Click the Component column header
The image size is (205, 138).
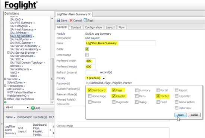(x=25, y=117)
